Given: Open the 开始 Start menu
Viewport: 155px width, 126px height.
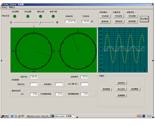Looking at the screenshot, I should 5,116.
